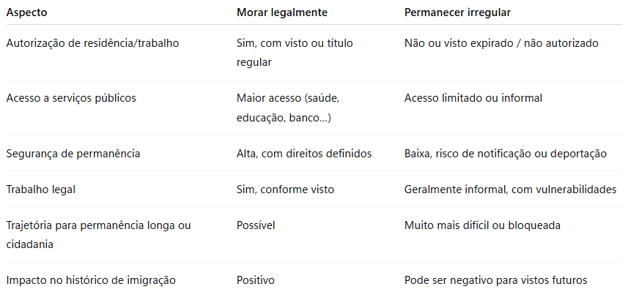This screenshot has width=628, height=300.
Task: Click the "Sim, com visto ou título regular" cell
Action: pyautogui.click(x=295, y=53)
